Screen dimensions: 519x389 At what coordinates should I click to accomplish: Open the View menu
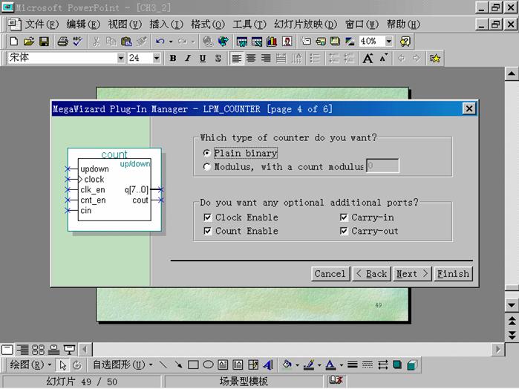(x=125, y=24)
